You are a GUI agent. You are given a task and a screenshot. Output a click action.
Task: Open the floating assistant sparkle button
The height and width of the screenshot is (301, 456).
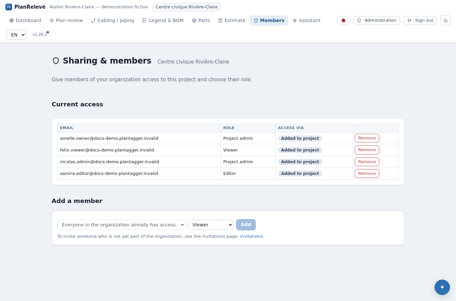[x=442, y=287]
